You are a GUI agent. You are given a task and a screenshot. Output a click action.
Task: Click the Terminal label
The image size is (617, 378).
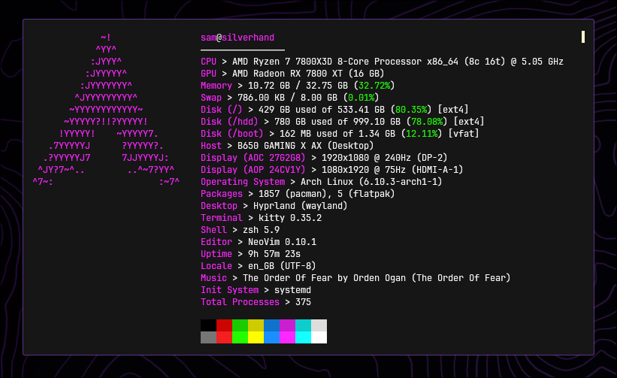(222, 218)
